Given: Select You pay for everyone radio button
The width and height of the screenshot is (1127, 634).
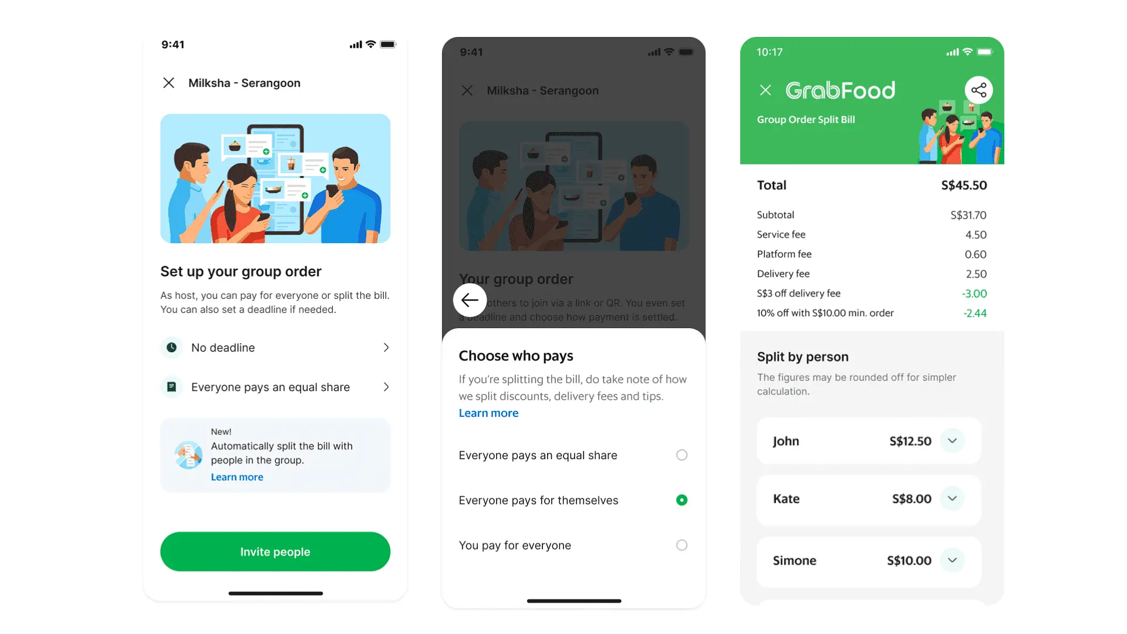Looking at the screenshot, I should (680, 545).
